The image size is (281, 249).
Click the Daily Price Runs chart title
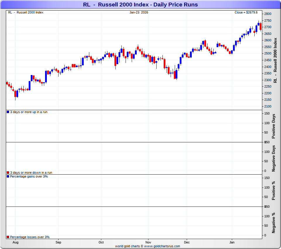140,5
